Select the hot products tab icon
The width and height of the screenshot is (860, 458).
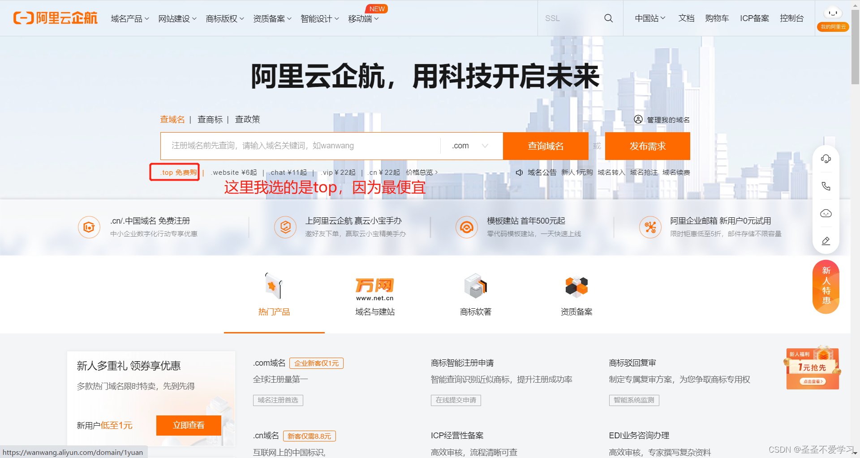pyautogui.click(x=274, y=285)
